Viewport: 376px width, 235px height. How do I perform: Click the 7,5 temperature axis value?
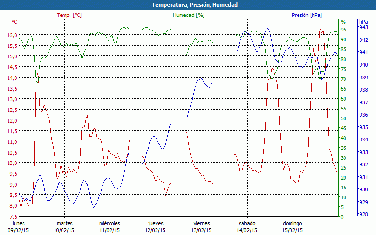tap(14, 216)
